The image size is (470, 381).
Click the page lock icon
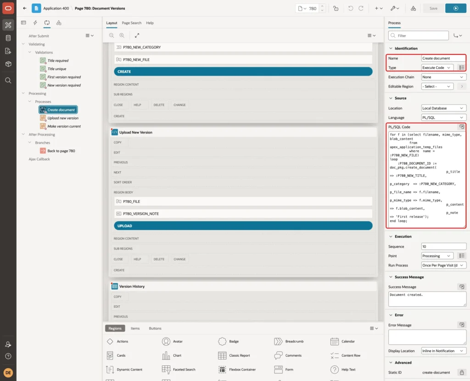click(x=336, y=8)
